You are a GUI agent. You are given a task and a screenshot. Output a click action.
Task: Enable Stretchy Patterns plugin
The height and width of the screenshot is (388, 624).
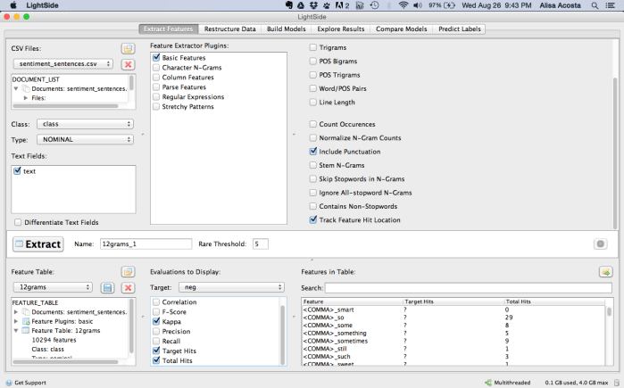(x=156, y=106)
